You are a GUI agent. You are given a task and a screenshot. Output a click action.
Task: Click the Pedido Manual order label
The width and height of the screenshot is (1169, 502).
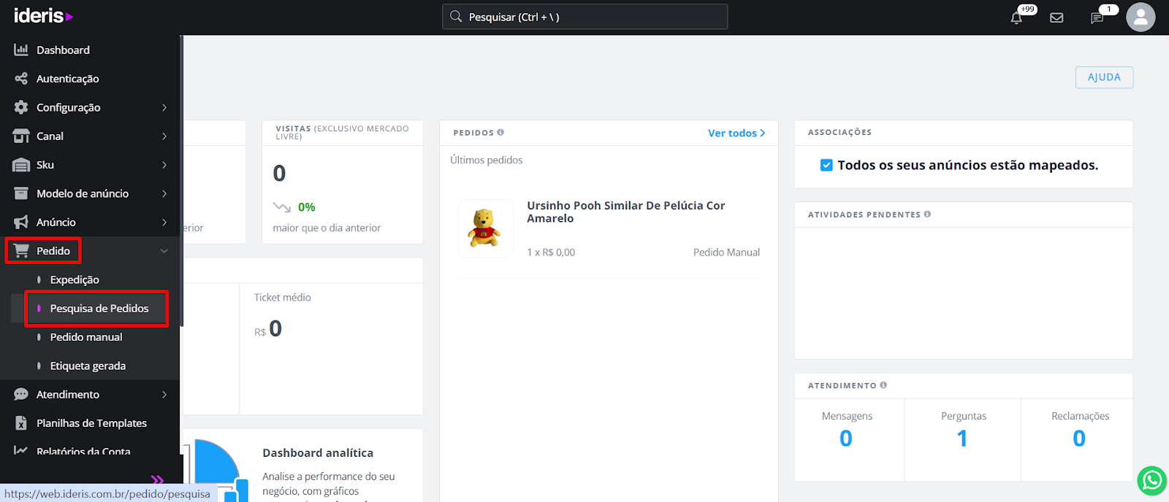pyautogui.click(x=726, y=252)
